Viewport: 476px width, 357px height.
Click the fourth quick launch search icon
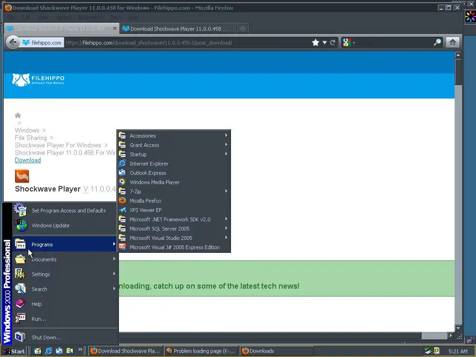pos(70,351)
